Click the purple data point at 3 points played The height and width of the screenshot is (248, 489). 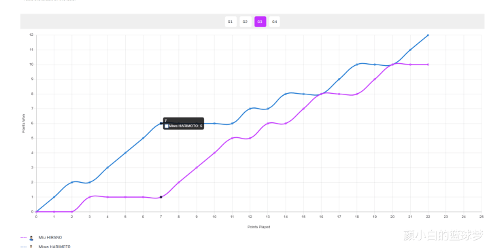click(x=90, y=197)
